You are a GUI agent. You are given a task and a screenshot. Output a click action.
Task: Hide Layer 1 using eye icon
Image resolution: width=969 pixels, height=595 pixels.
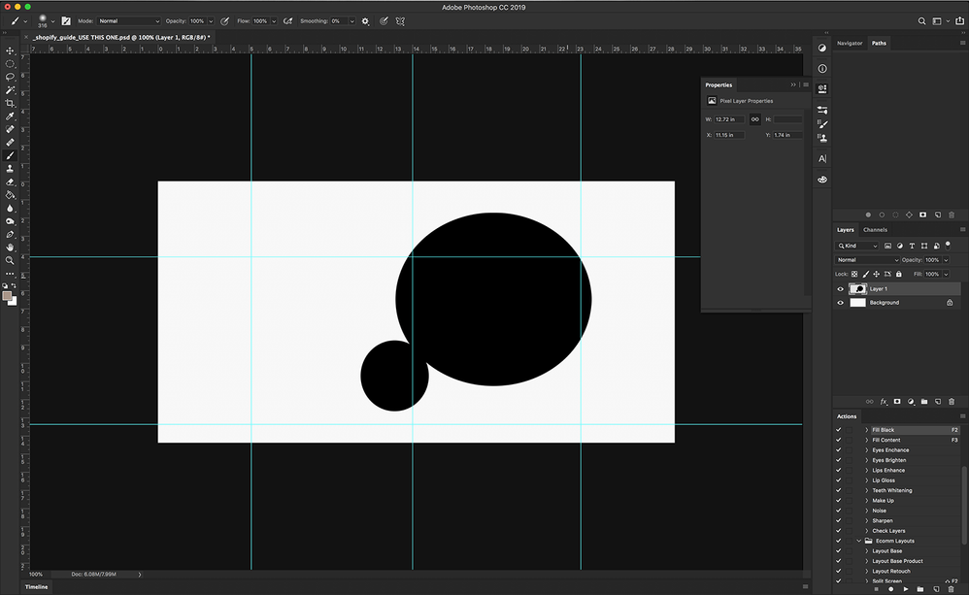(x=841, y=289)
